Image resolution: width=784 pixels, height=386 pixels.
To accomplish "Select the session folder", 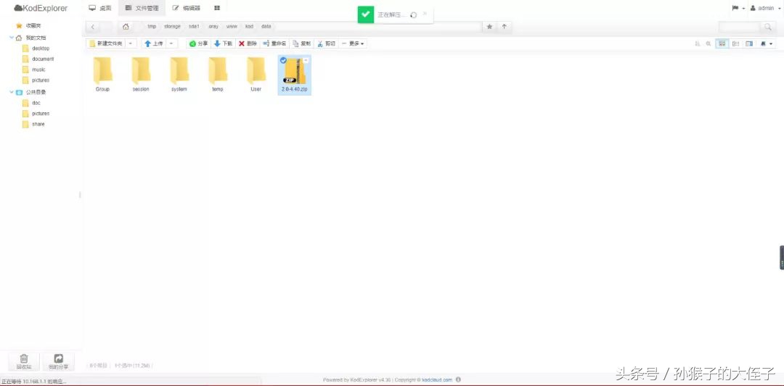I will pos(141,75).
